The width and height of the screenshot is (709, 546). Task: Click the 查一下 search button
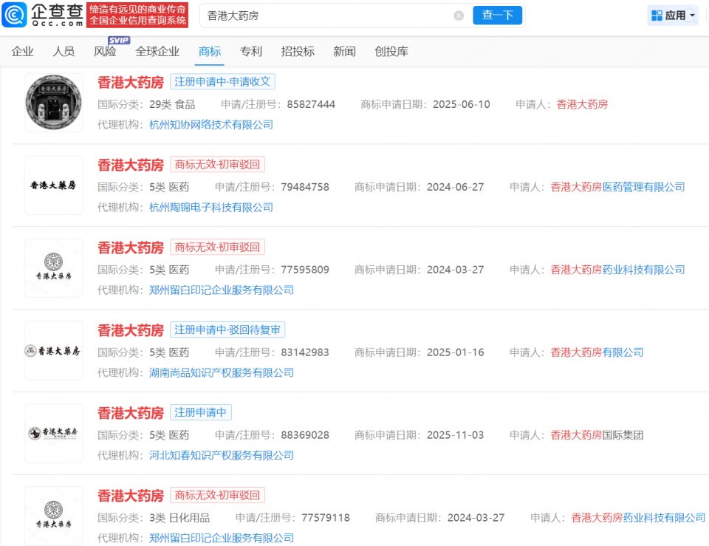(x=497, y=15)
